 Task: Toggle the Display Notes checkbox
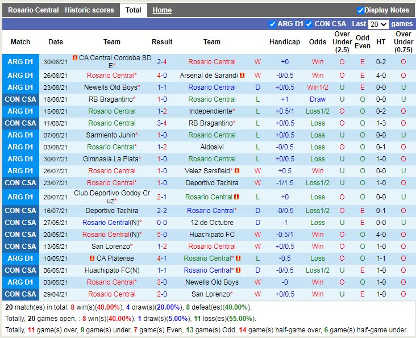click(x=360, y=10)
